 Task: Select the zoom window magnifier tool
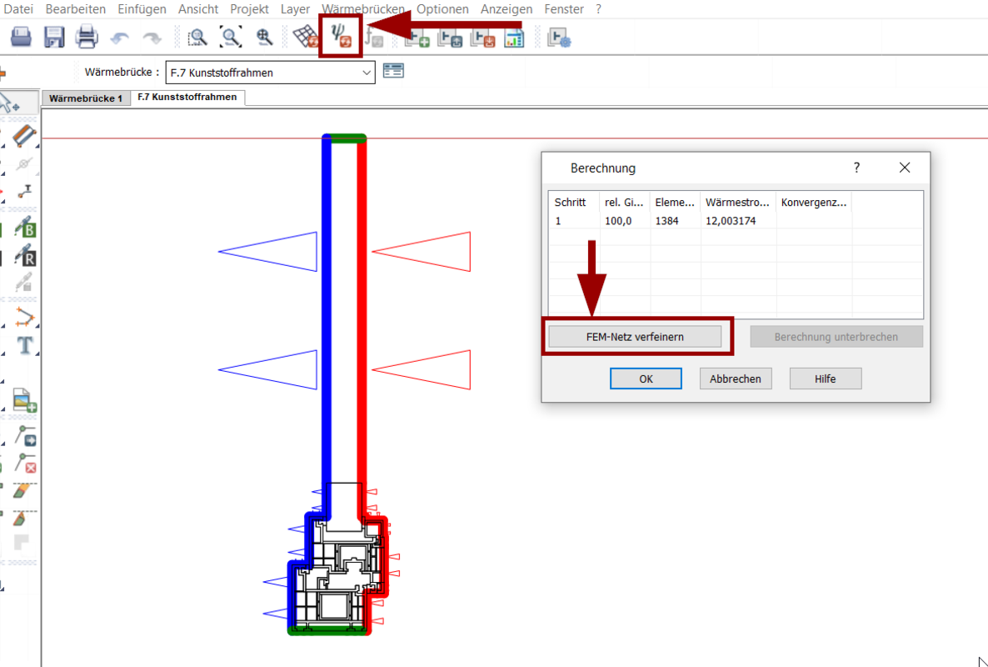coord(197,38)
